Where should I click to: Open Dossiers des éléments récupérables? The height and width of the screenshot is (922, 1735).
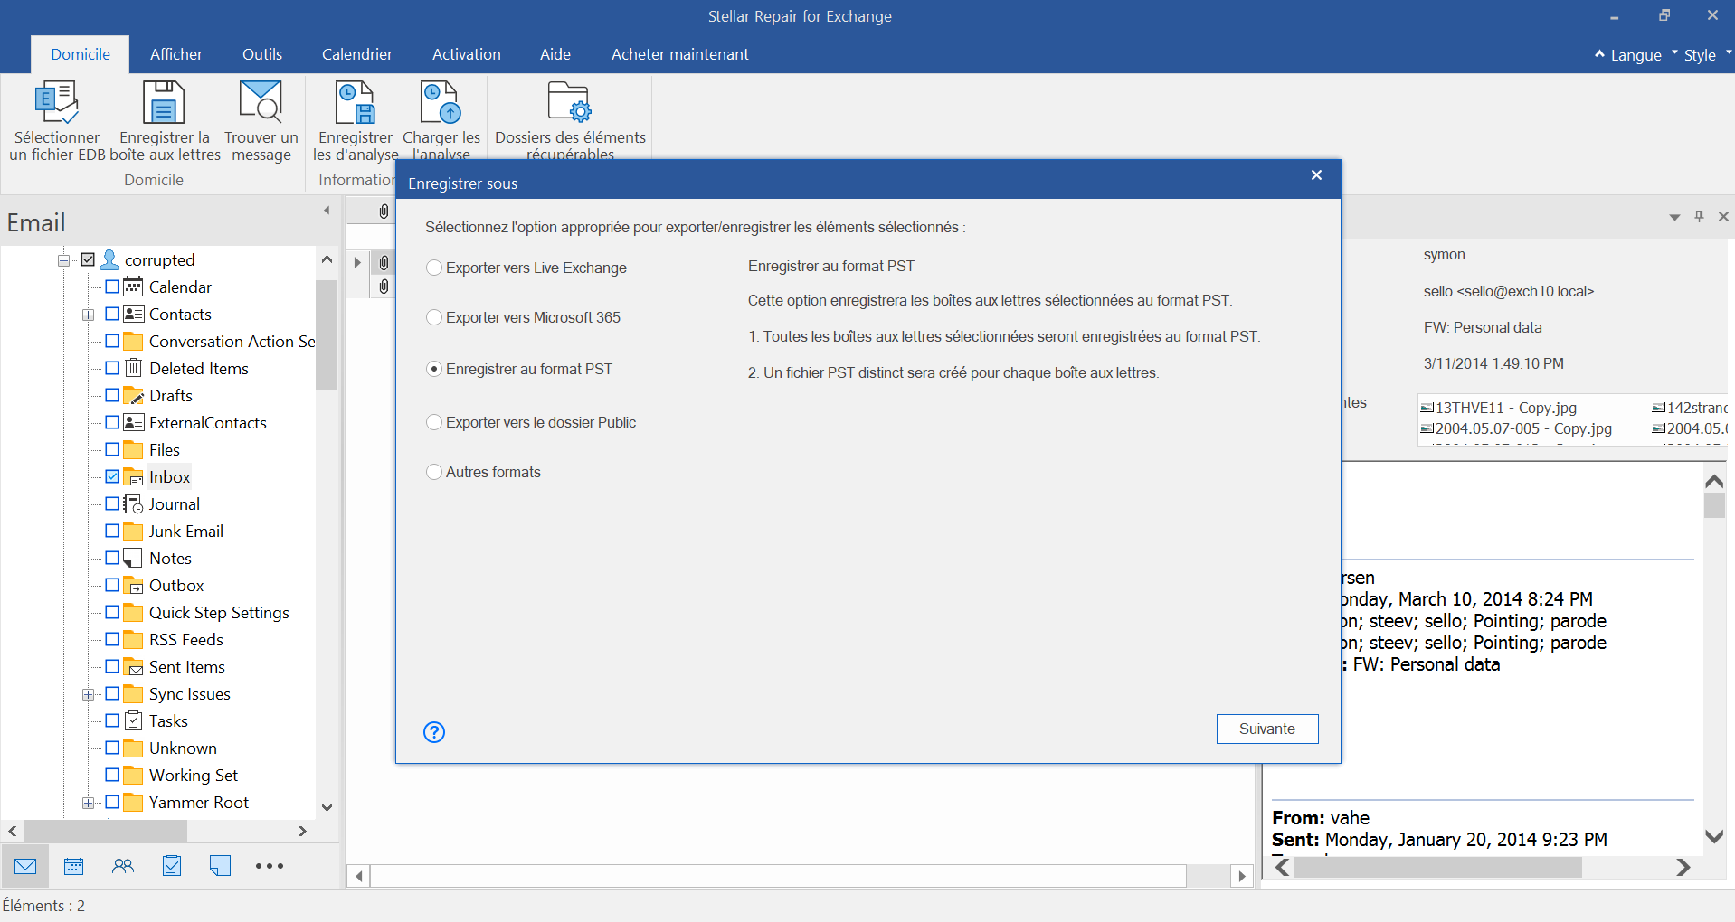[570, 101]
